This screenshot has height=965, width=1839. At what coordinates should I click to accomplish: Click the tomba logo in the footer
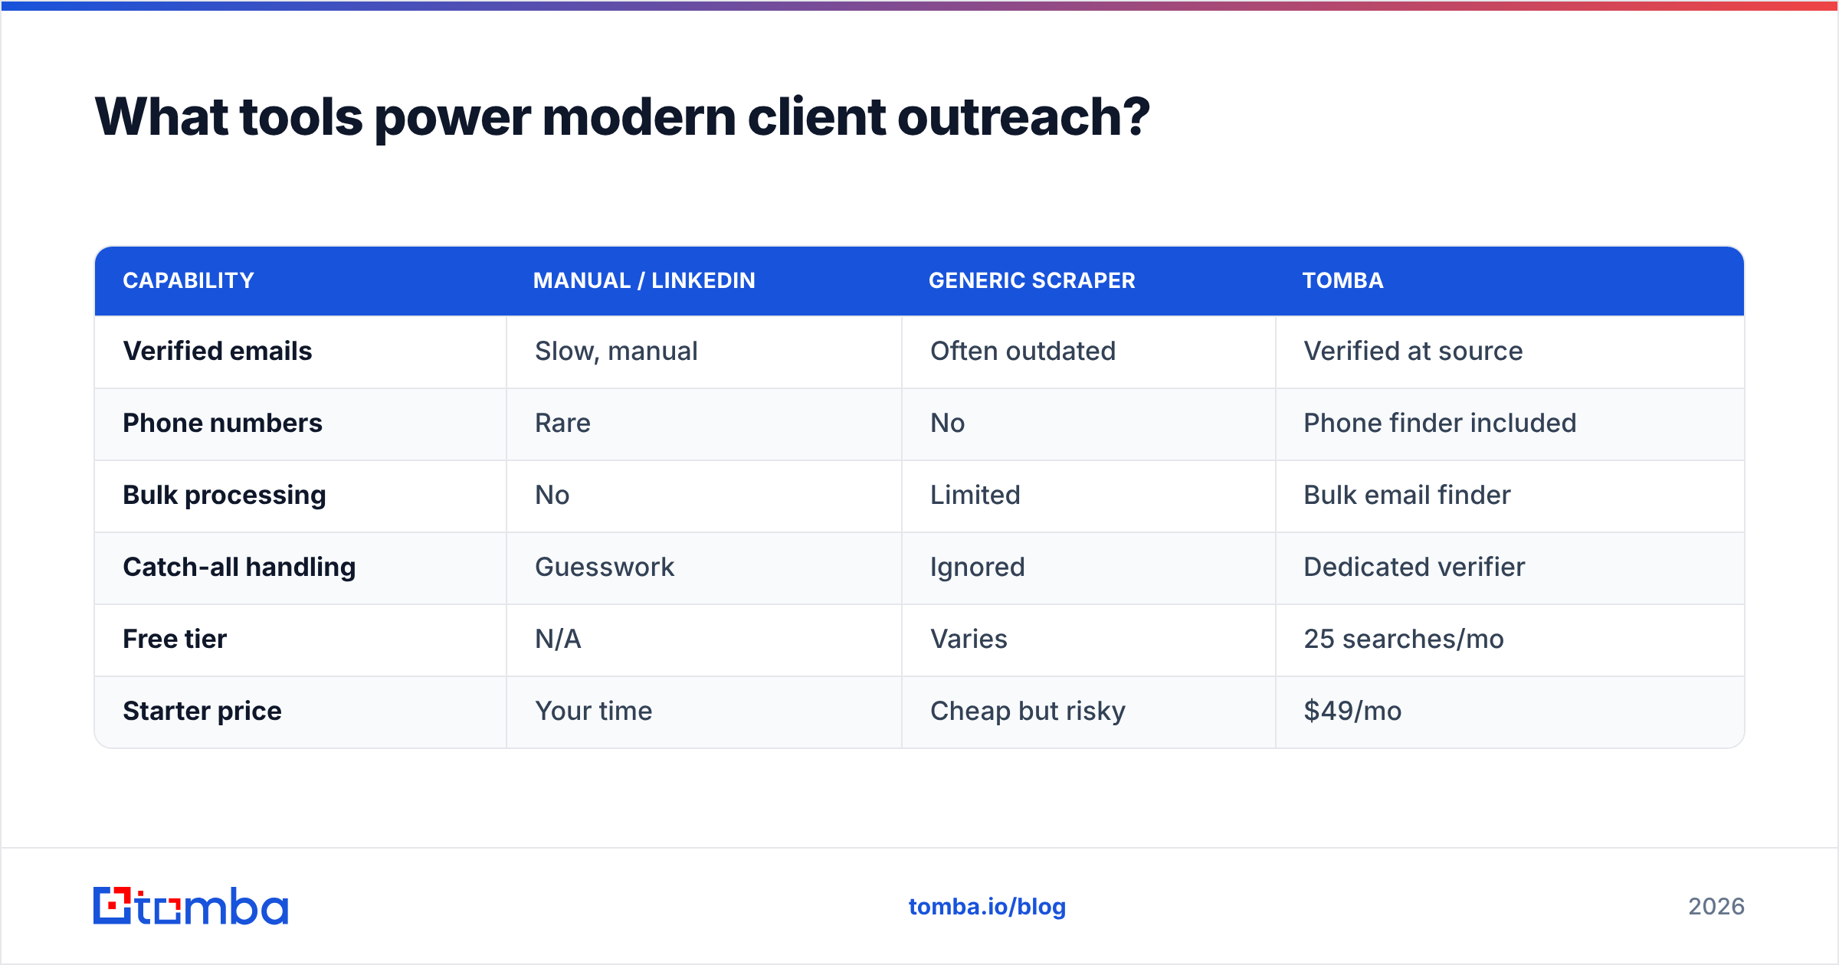click(191, 906)
